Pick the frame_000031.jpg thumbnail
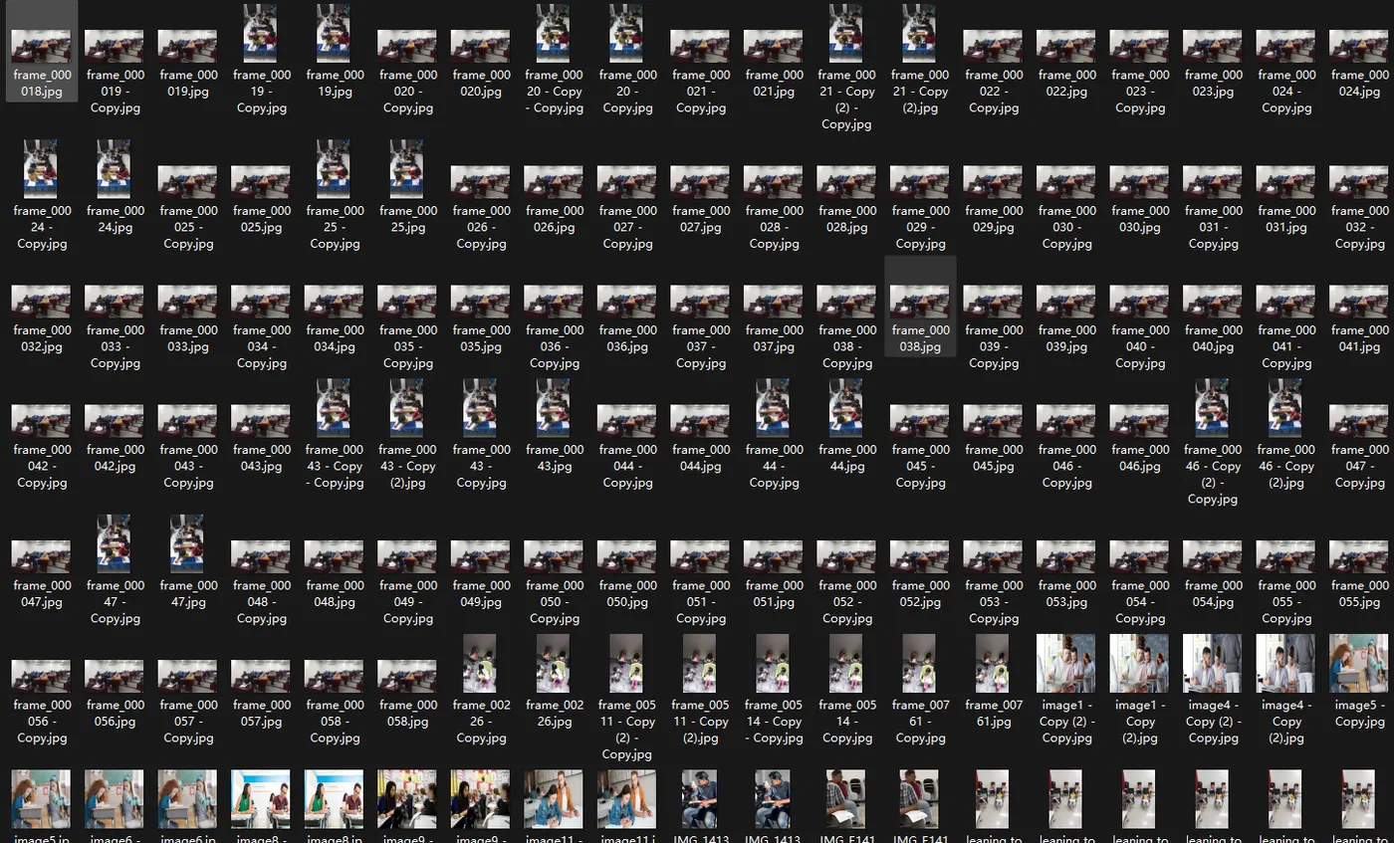This screenshot has height=843, width=1394. click(1286, 182)
